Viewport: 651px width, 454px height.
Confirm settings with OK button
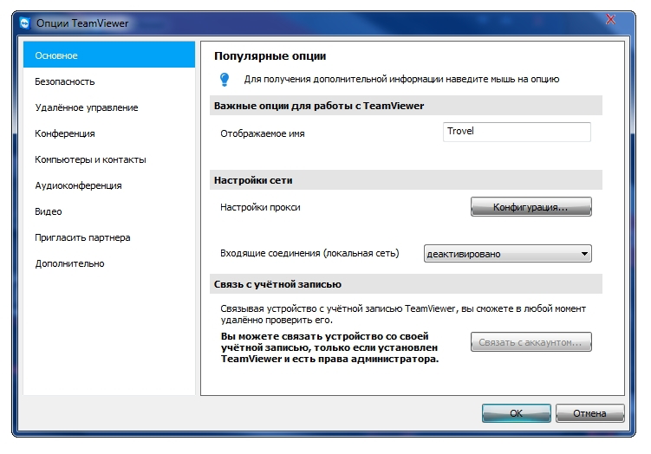tap(516, 413)
